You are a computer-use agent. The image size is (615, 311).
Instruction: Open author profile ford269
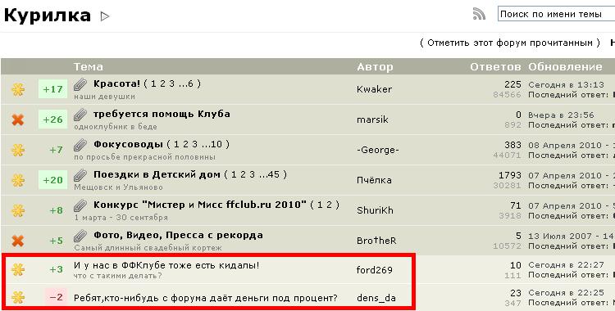click(x=374, y=270)
